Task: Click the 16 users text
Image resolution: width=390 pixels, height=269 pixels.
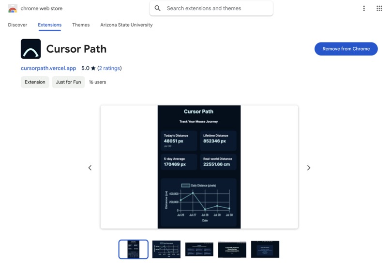Action: [x=98, y=82]
